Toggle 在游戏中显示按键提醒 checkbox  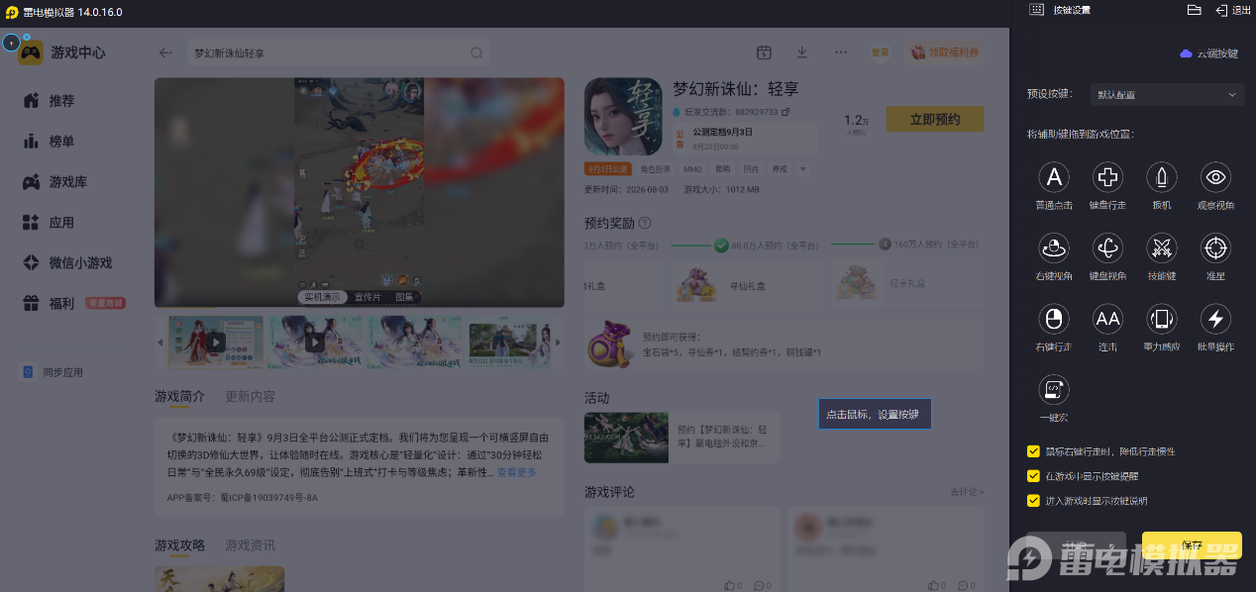click(1033, 476)
